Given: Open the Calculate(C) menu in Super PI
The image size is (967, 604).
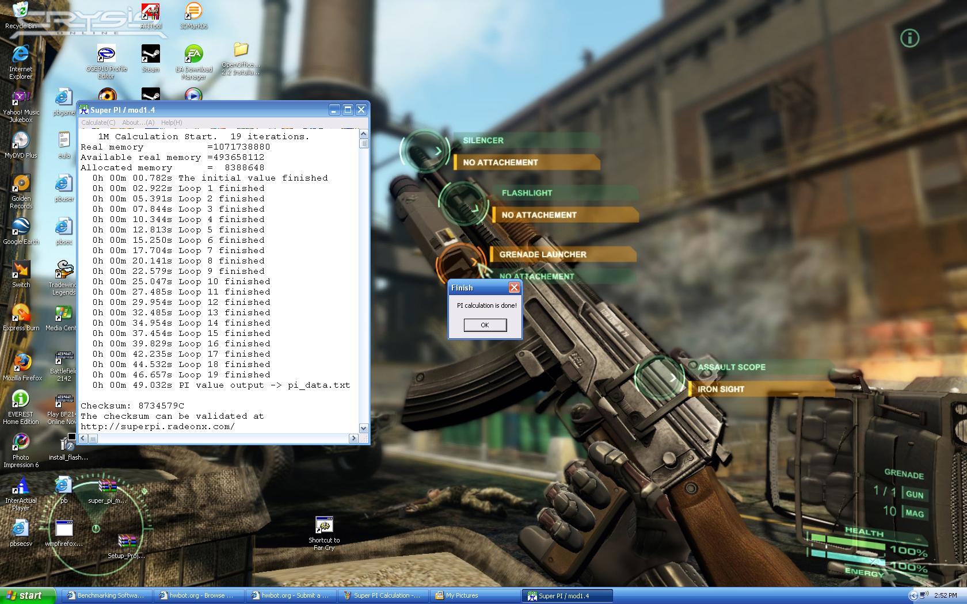Looking at the screenshot, I should pos(98,123).
